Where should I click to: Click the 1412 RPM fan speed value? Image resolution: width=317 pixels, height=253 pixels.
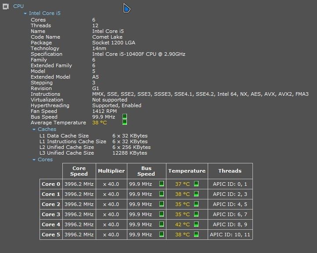pos(104,111)
